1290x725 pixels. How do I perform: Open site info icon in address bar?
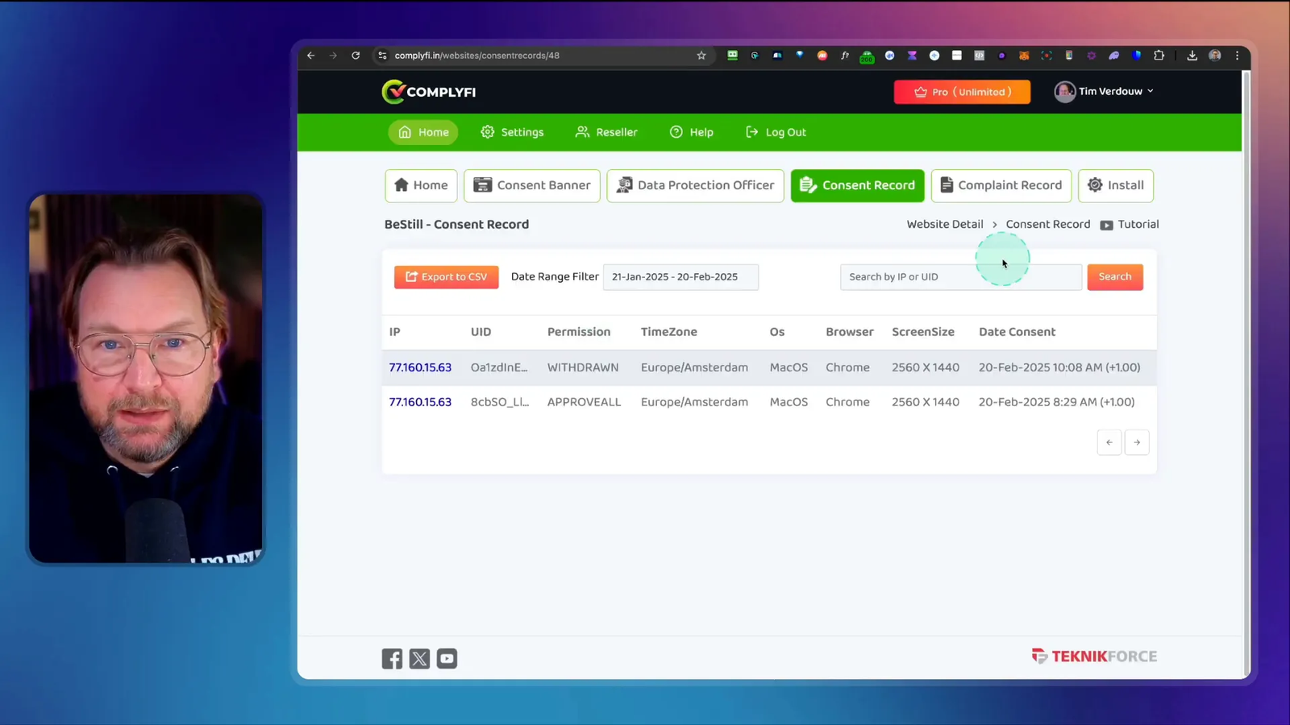pyautogui.click(x=383, y=56)
